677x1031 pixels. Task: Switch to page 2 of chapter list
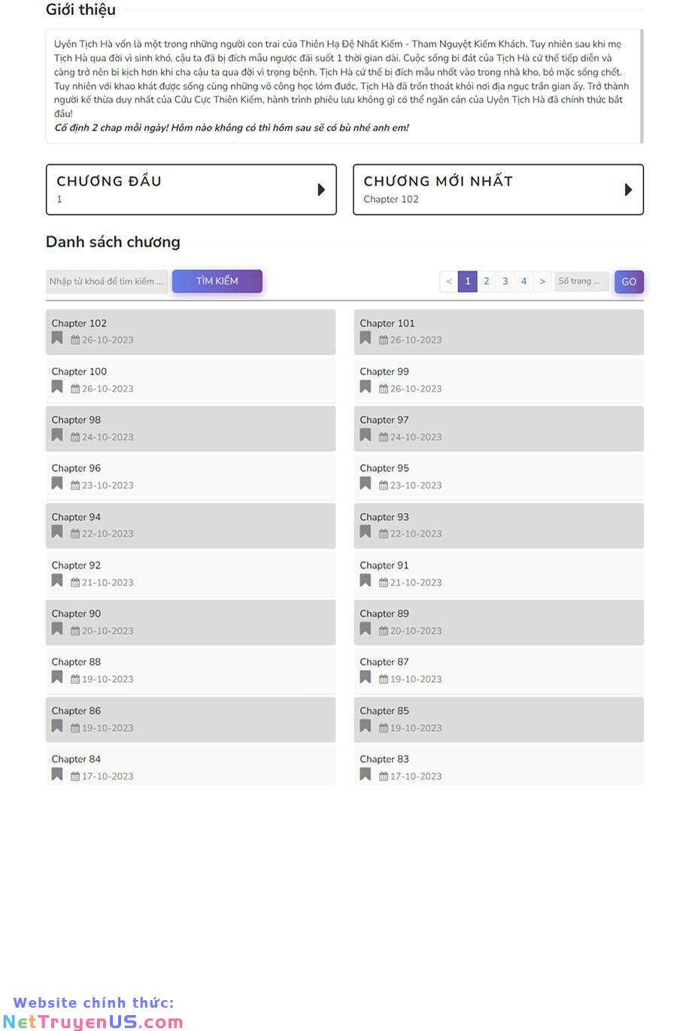point(487,282)
